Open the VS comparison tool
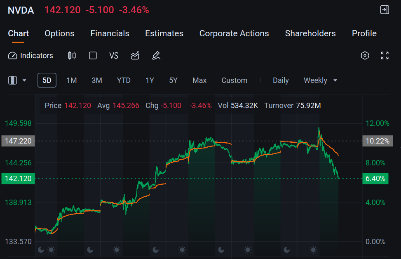The height and width of the screenshot is (259, 401). 114,56
